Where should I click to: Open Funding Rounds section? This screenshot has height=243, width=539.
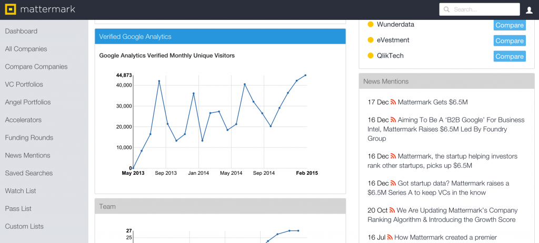point(29,138)
